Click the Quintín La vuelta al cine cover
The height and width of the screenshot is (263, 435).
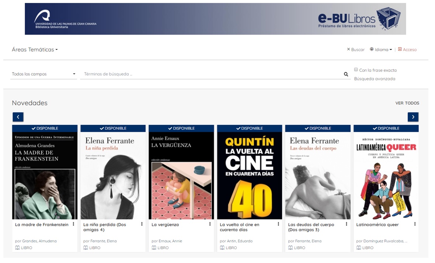pos(250,175)
